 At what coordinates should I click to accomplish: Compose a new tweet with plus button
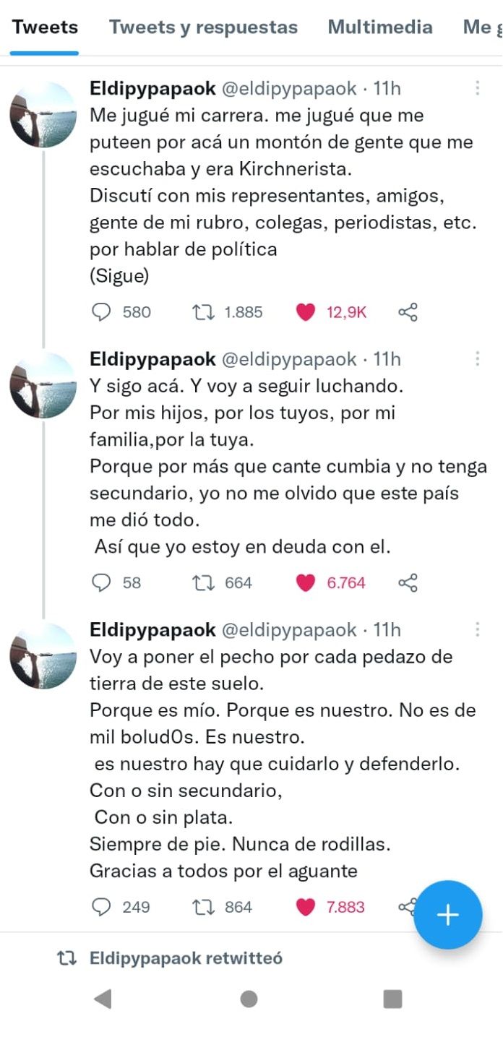click(x=447, y=915)
